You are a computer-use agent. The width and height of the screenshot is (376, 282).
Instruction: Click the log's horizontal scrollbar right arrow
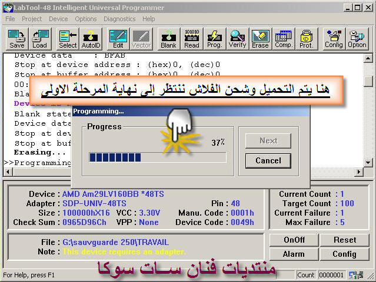coord(358,171)
